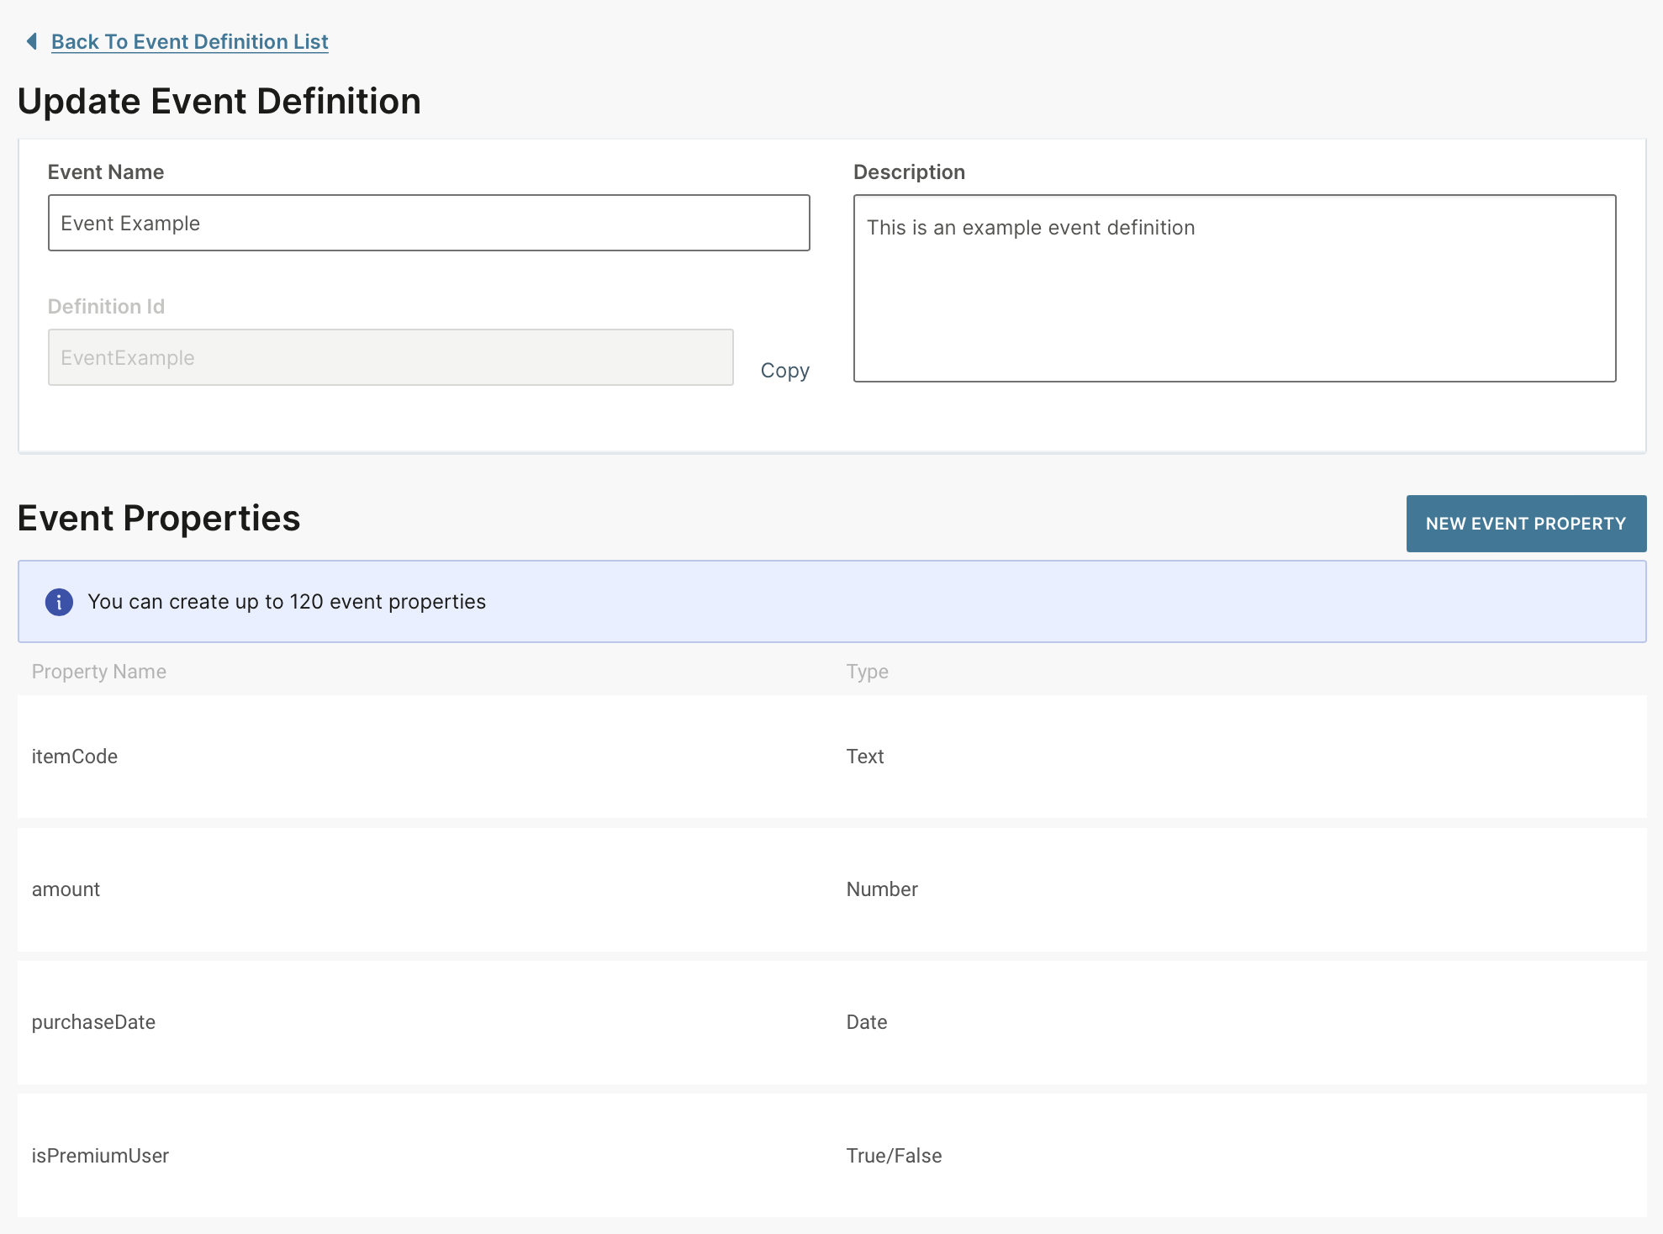Click inside the Event Name input field
Screen dimensions: 1663x1234
429,223
